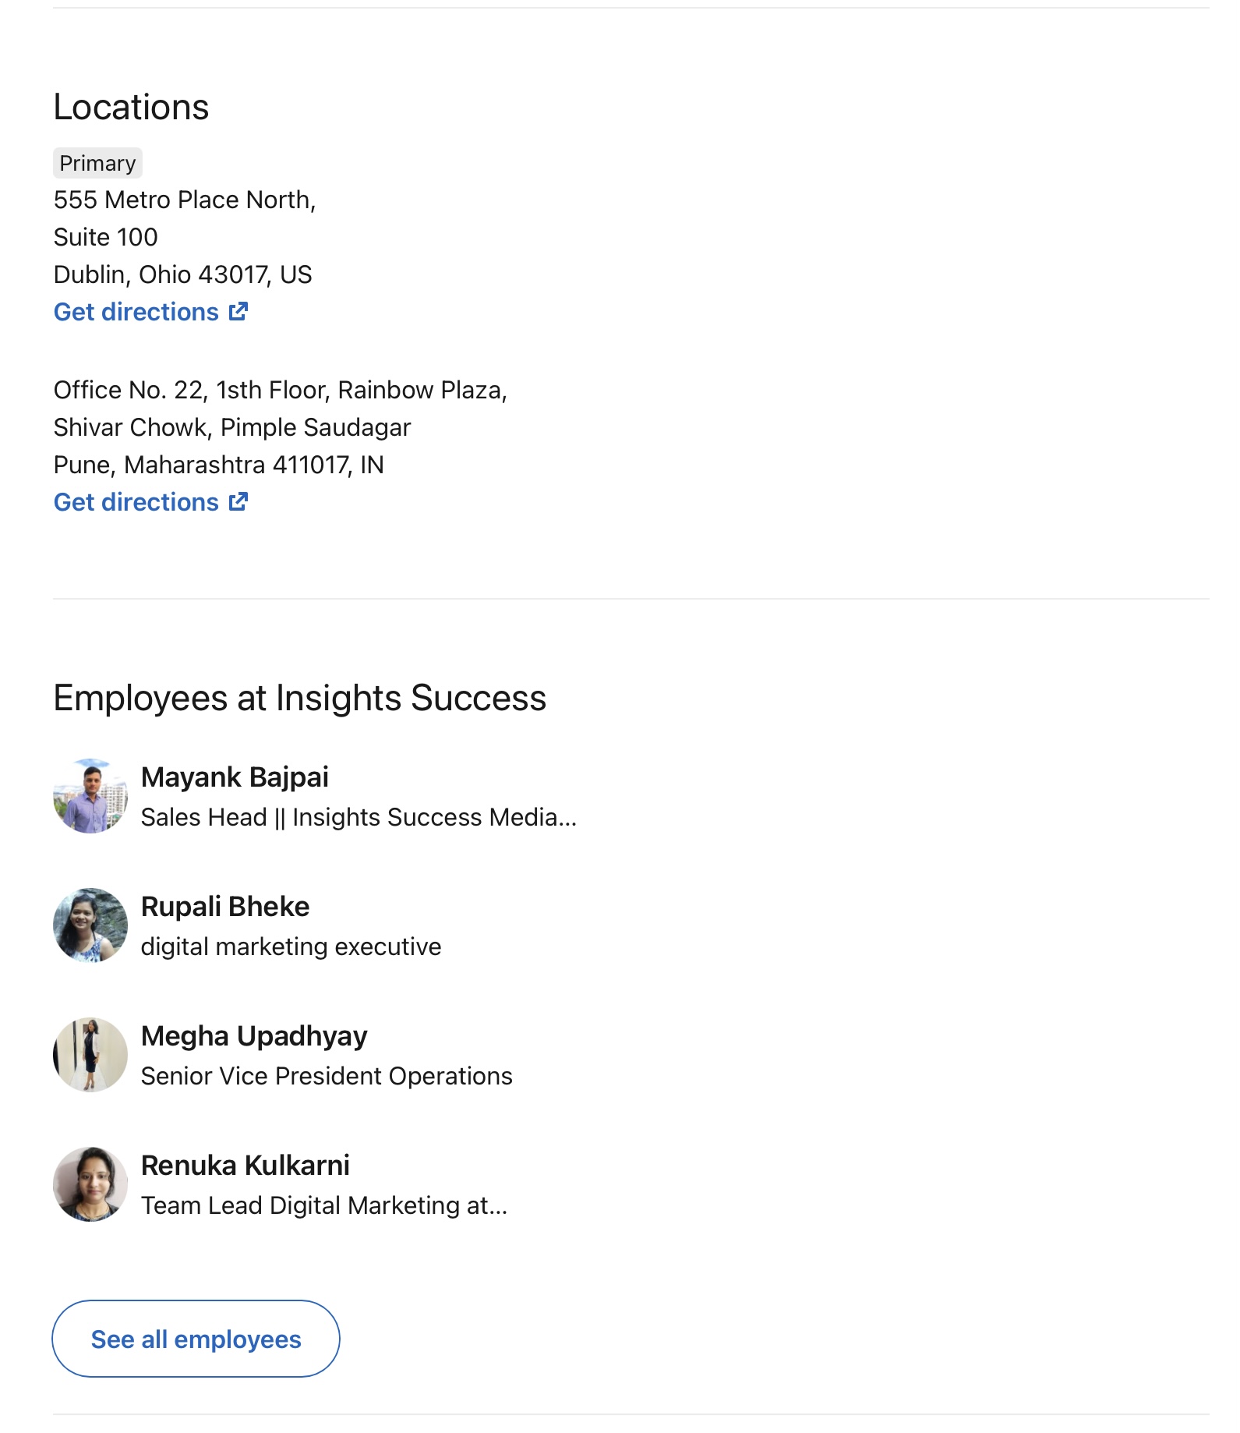This screenshot has height=1433, width=1240.
Task: Click the 555 Metro Place North address line
Action: point(185,200)
